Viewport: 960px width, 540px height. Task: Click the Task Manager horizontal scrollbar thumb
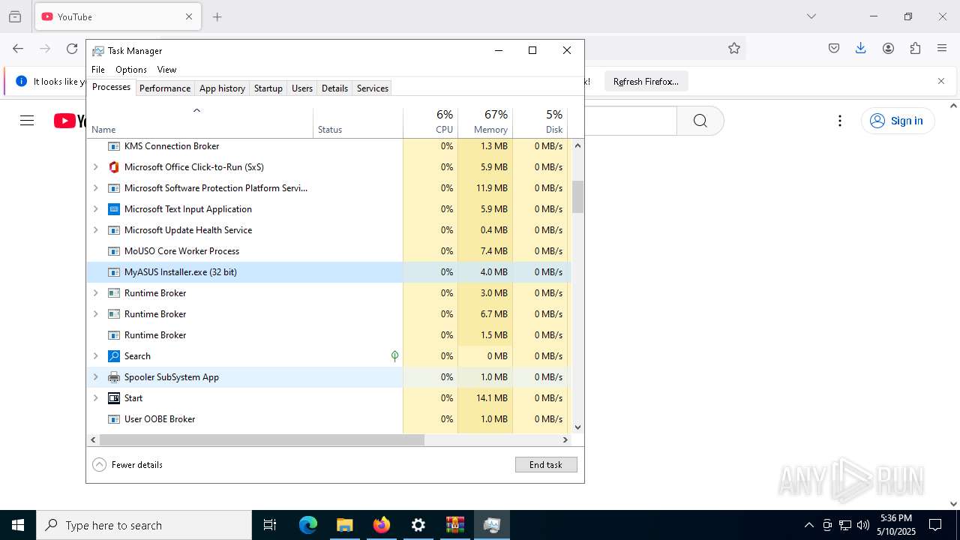tap(262, 440)
